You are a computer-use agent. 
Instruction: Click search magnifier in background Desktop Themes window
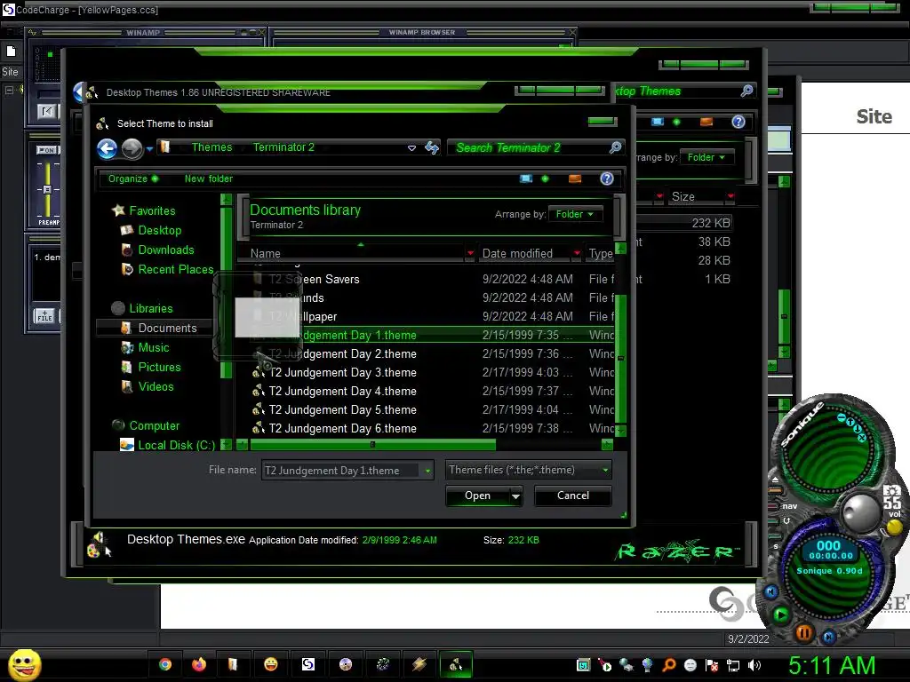coord(746,91)
